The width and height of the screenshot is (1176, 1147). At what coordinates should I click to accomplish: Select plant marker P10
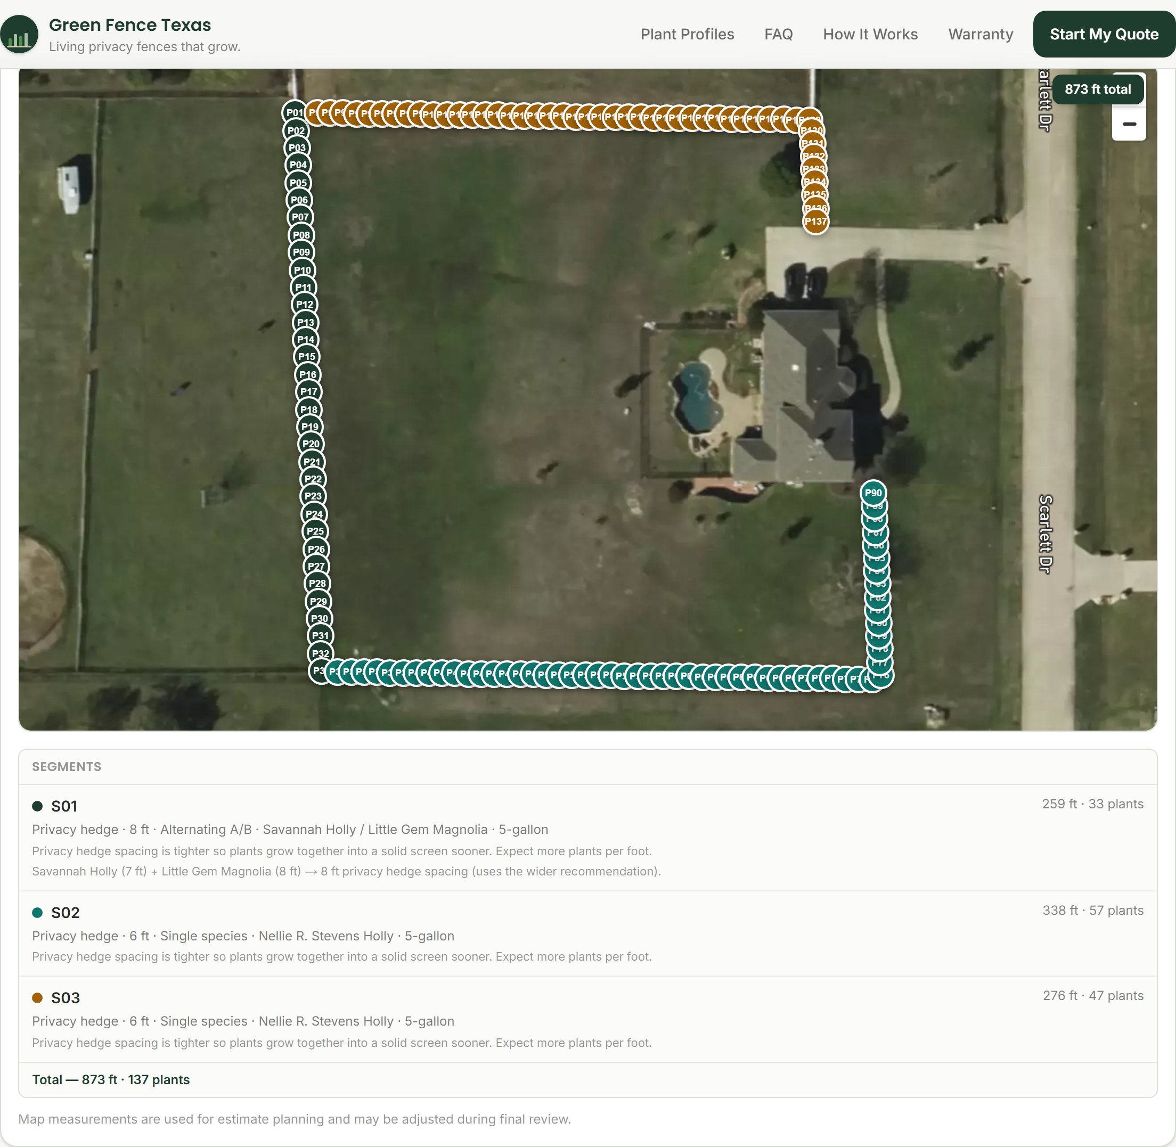[x=303, y=271]
